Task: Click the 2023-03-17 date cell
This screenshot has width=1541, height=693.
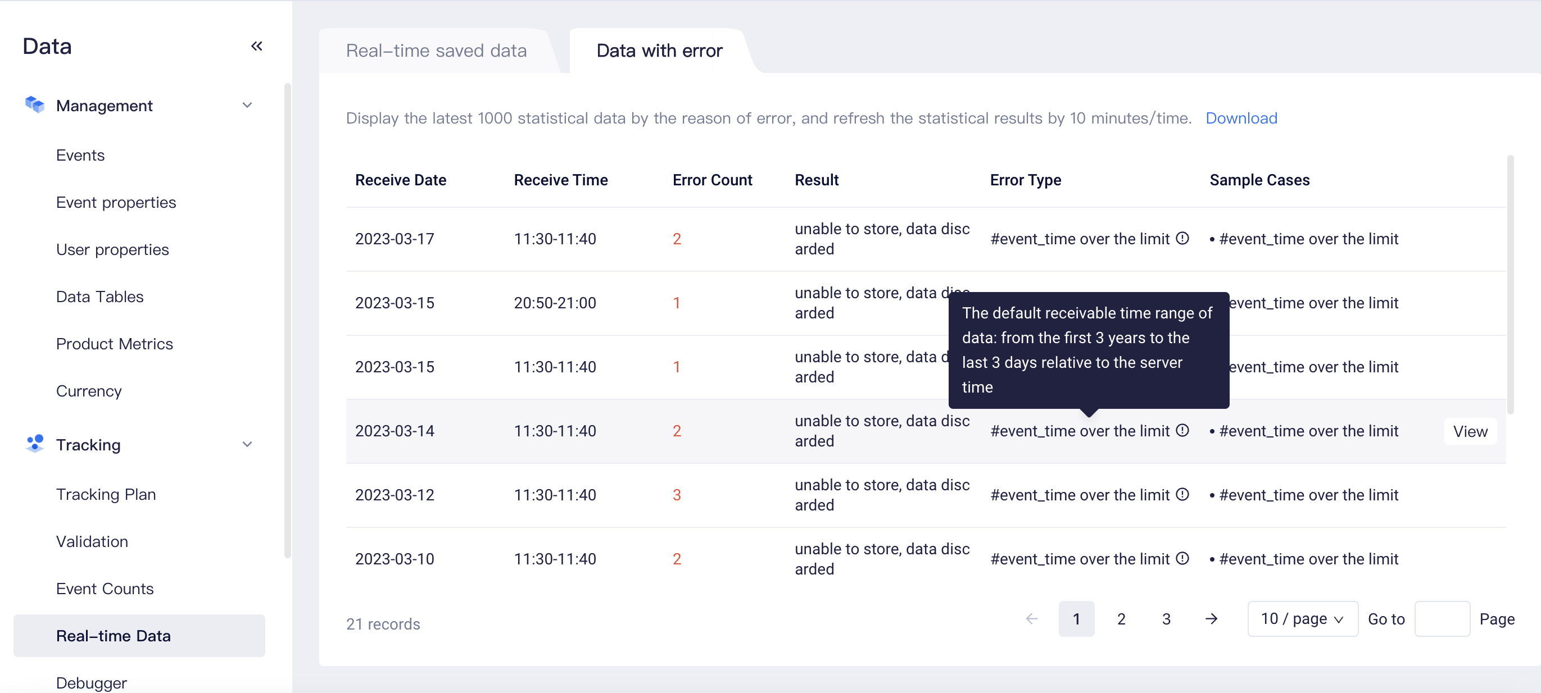Action: coord(395,239)
